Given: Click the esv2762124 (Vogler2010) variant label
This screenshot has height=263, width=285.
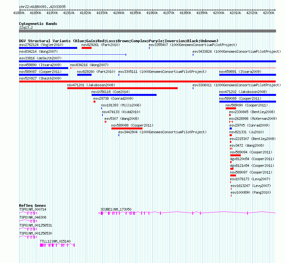Looking at the screenshot, I should [x=41, y=45].
